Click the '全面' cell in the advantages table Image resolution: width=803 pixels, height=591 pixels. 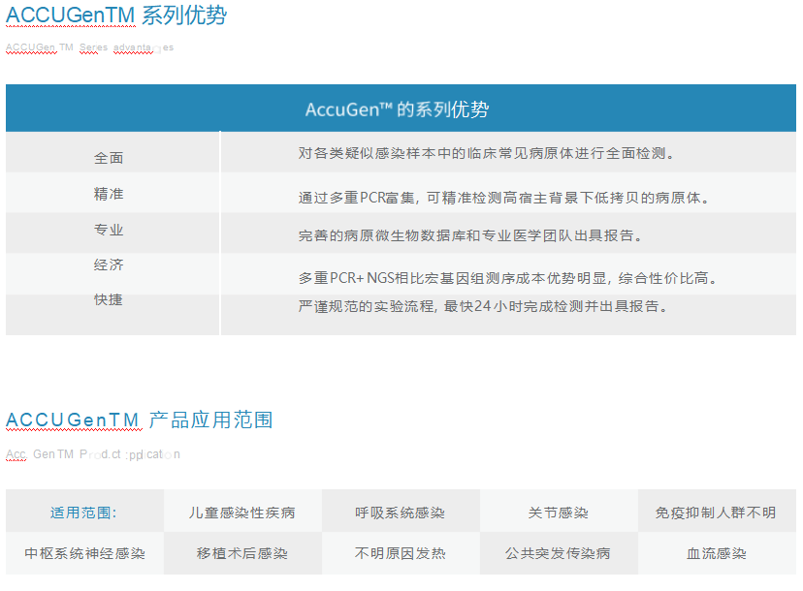click(109, 158)
